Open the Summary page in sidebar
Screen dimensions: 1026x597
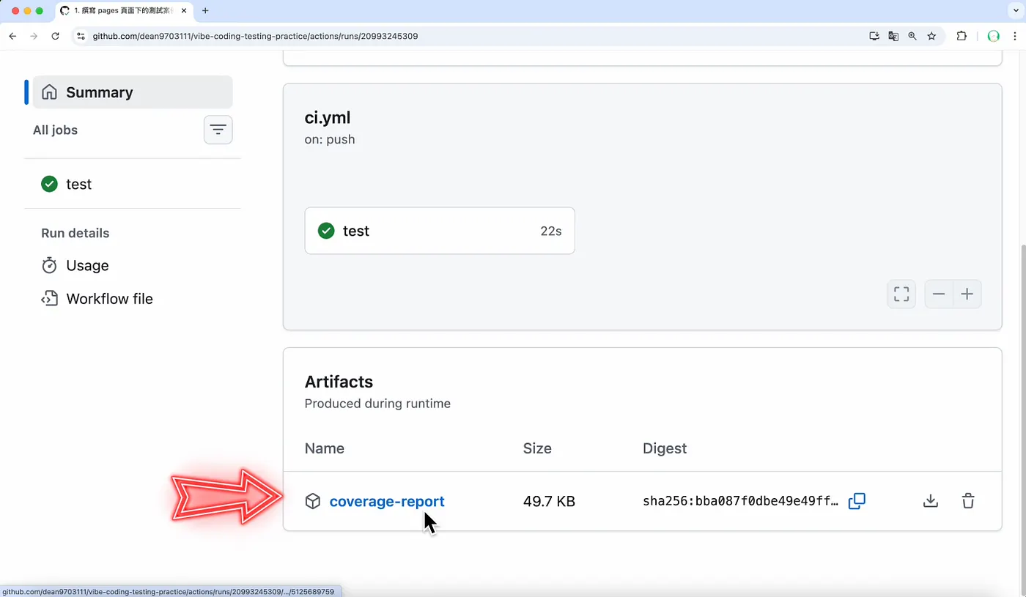pos(133,92)
